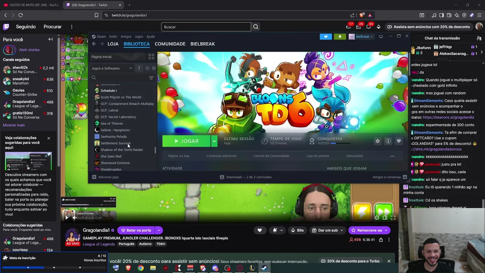Focus the Twitch Buscar search field
The height and width of the screenshot is (273, 485).
[x=206, y=27]
